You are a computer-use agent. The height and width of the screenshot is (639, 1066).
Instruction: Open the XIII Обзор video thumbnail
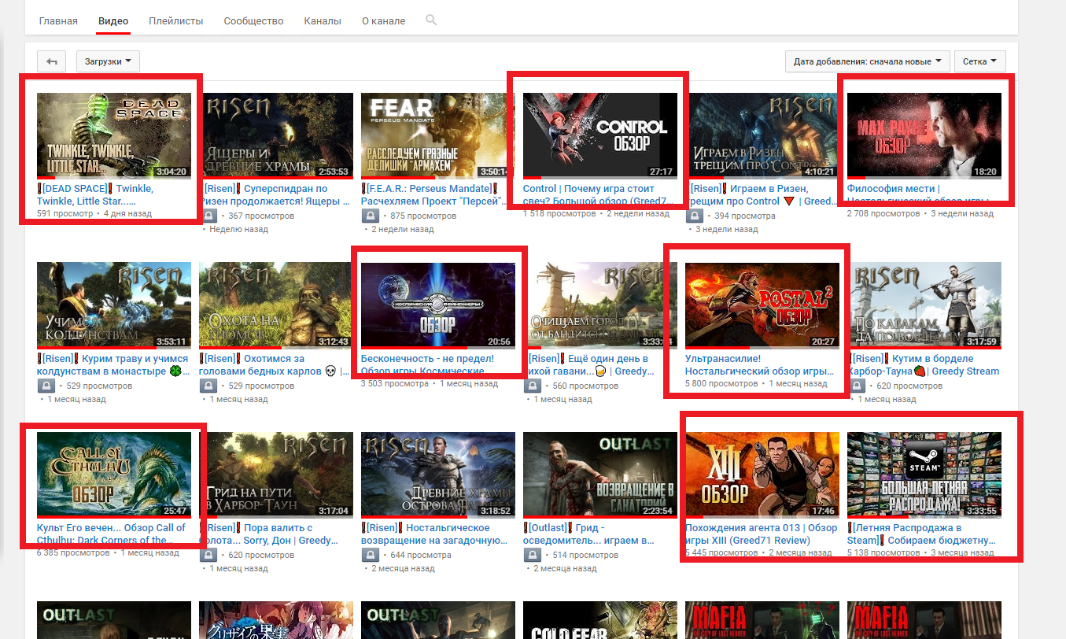(x=762, y=475)
